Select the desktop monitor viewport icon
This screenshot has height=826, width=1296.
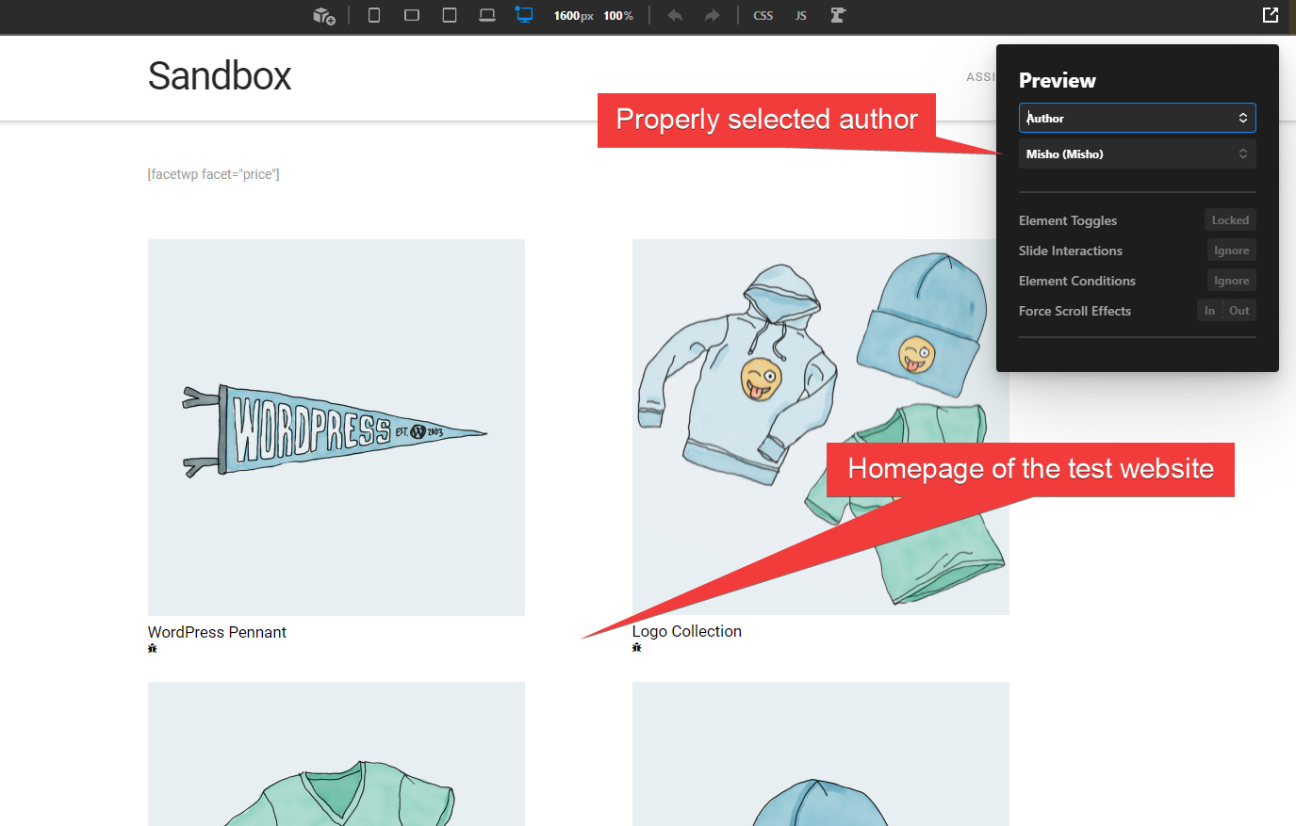[x=524, y=15]
